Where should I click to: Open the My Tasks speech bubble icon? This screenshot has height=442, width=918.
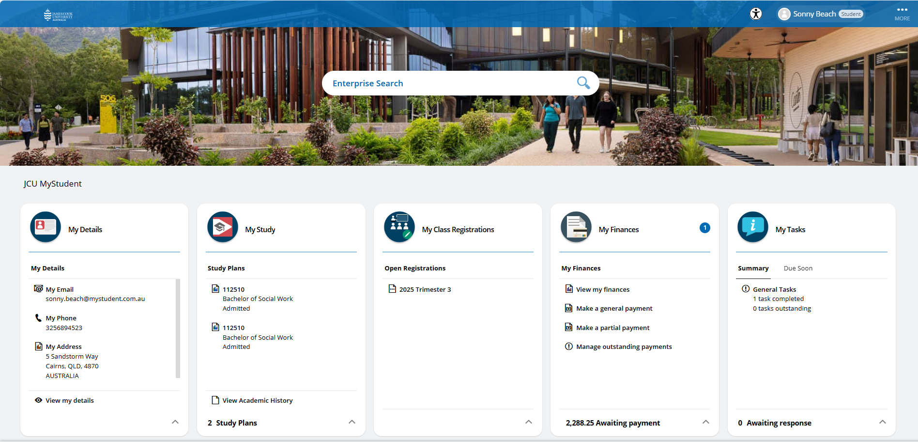click(x=753, y=227)
